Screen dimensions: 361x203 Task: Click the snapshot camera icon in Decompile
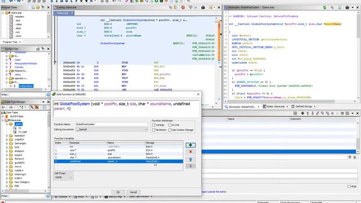(347, 7)
